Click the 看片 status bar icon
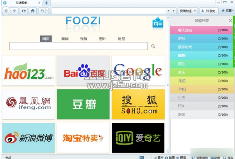The height and width of the screenshot is (159, 235). tap(158, 157)
